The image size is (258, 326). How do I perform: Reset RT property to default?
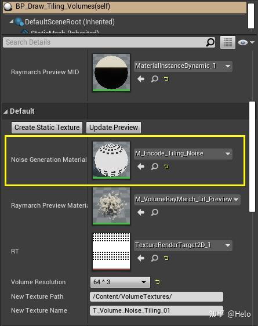click(x=166, y=258)
